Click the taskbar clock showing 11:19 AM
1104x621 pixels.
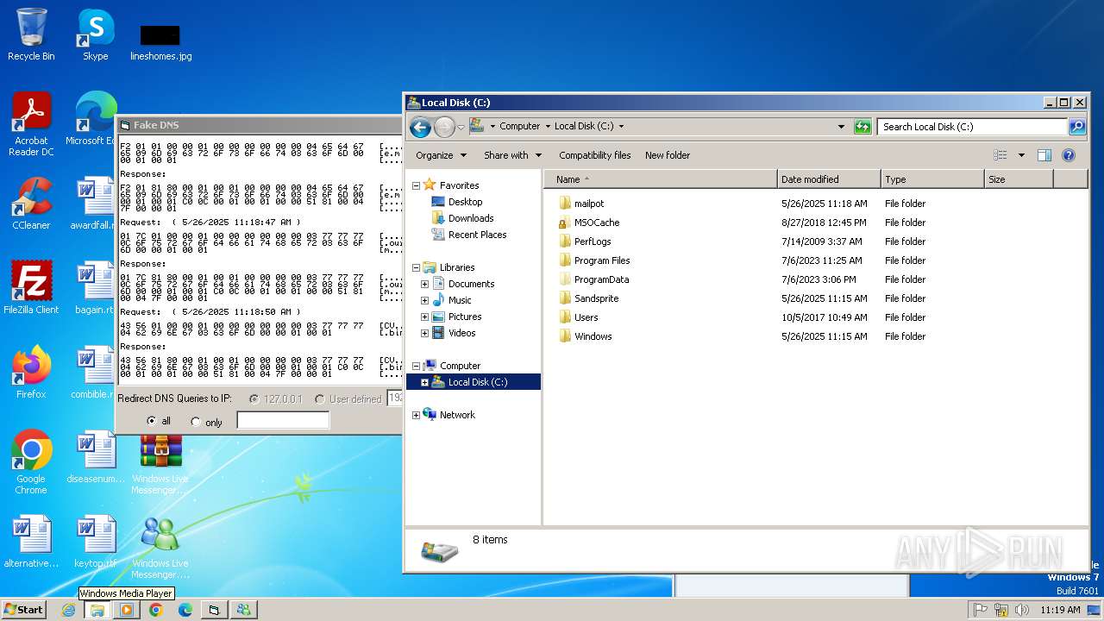1060,610
